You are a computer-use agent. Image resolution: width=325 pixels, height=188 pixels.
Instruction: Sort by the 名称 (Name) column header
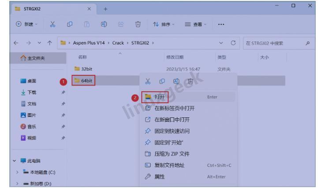82,57
